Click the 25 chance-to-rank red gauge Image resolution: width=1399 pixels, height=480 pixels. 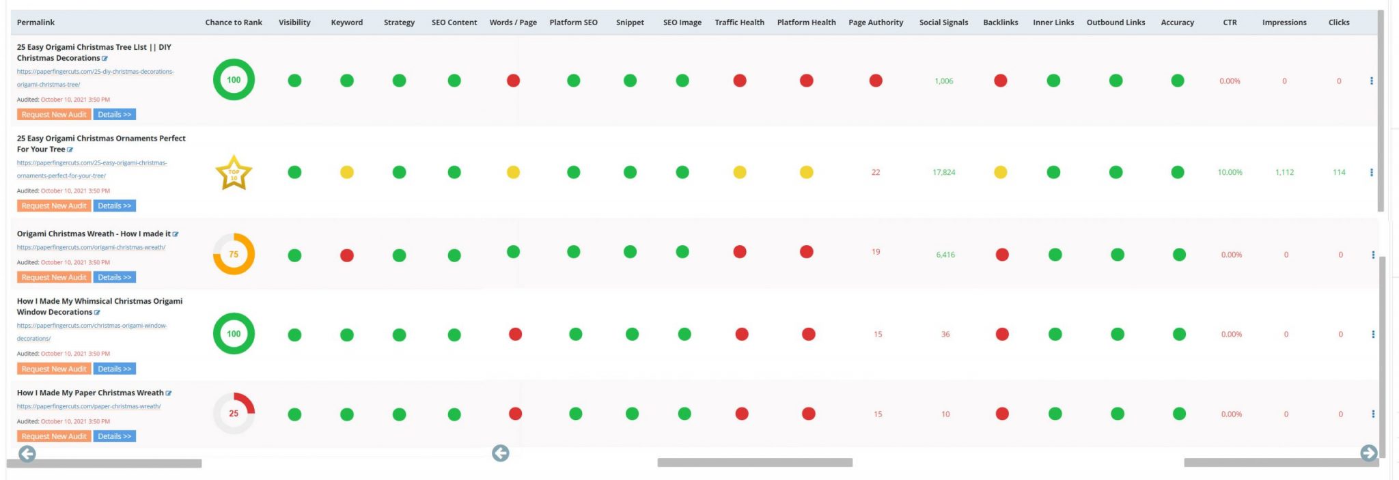click(234, 413)
